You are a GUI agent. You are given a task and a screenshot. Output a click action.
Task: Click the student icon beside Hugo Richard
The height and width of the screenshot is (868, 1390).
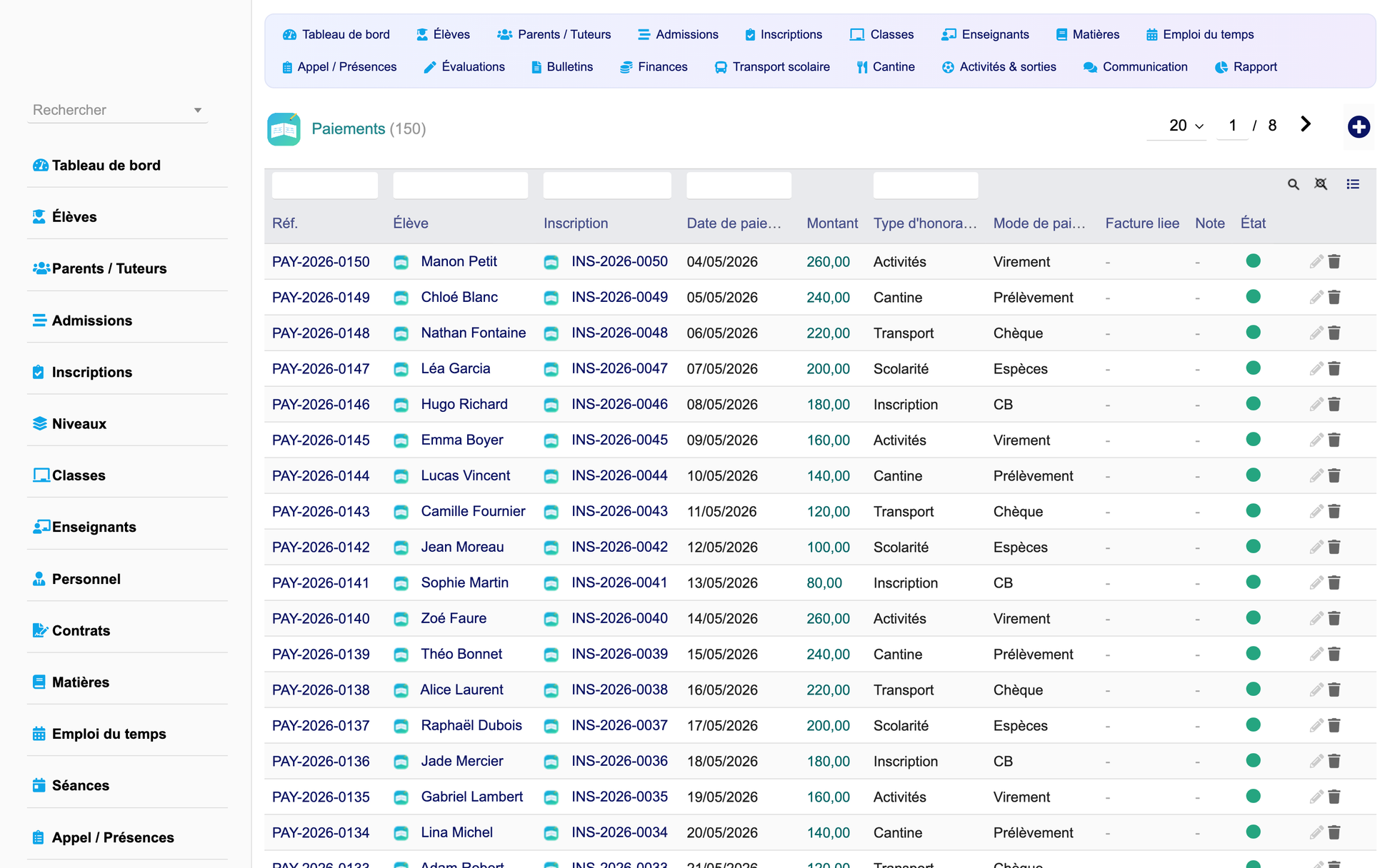pyautogui.click(x=401, y=405)
